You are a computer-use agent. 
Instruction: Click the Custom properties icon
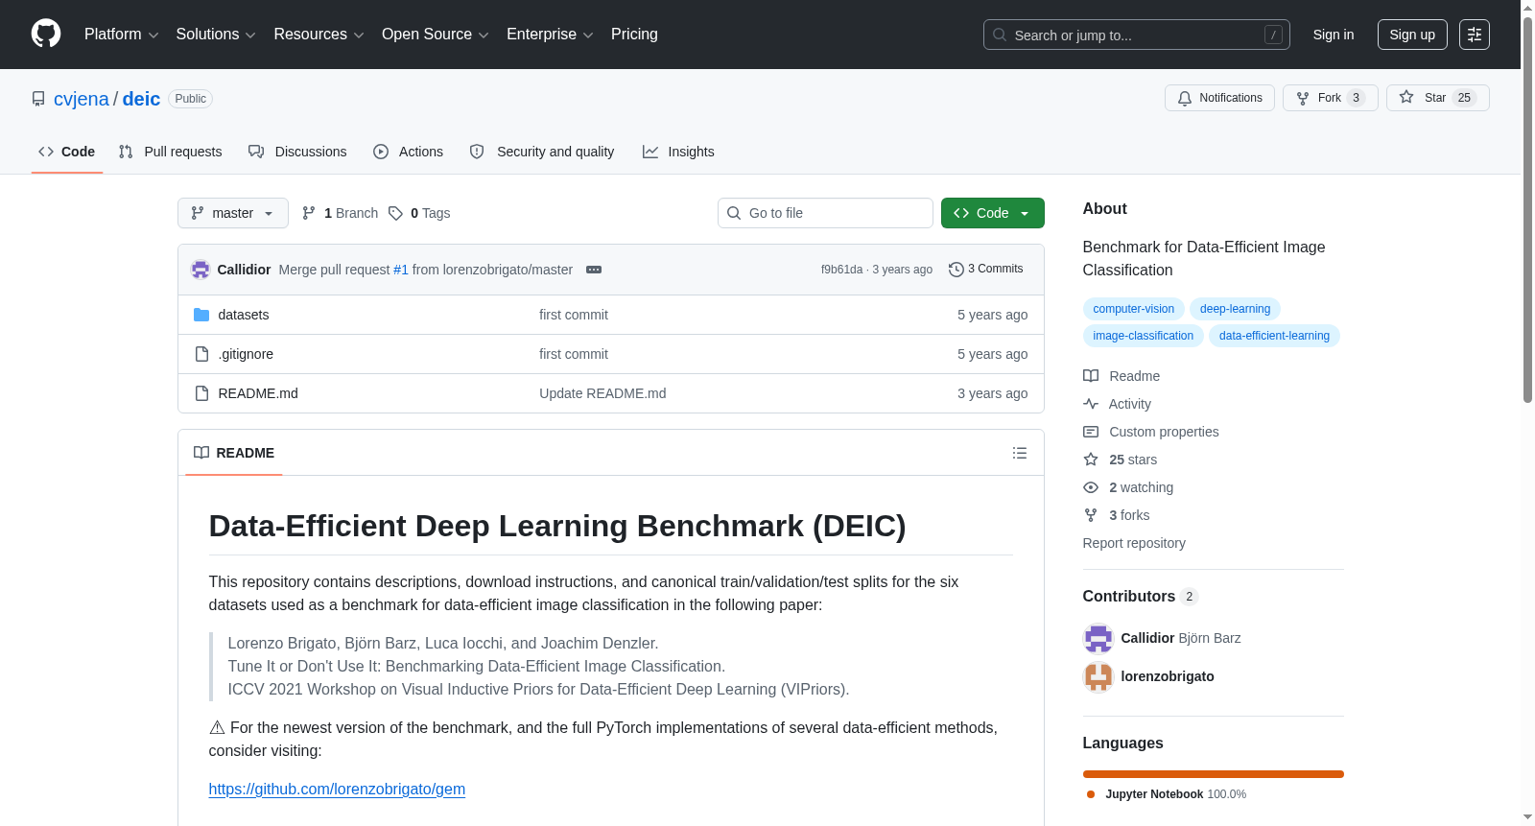coord(1091,432)
